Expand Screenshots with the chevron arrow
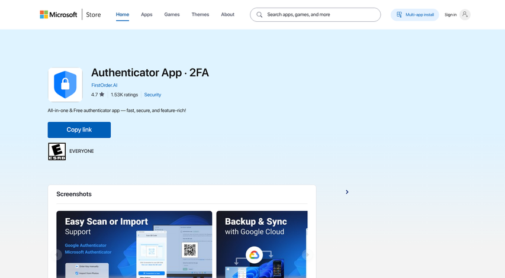 pyautogui.click(x=347, y=192)
